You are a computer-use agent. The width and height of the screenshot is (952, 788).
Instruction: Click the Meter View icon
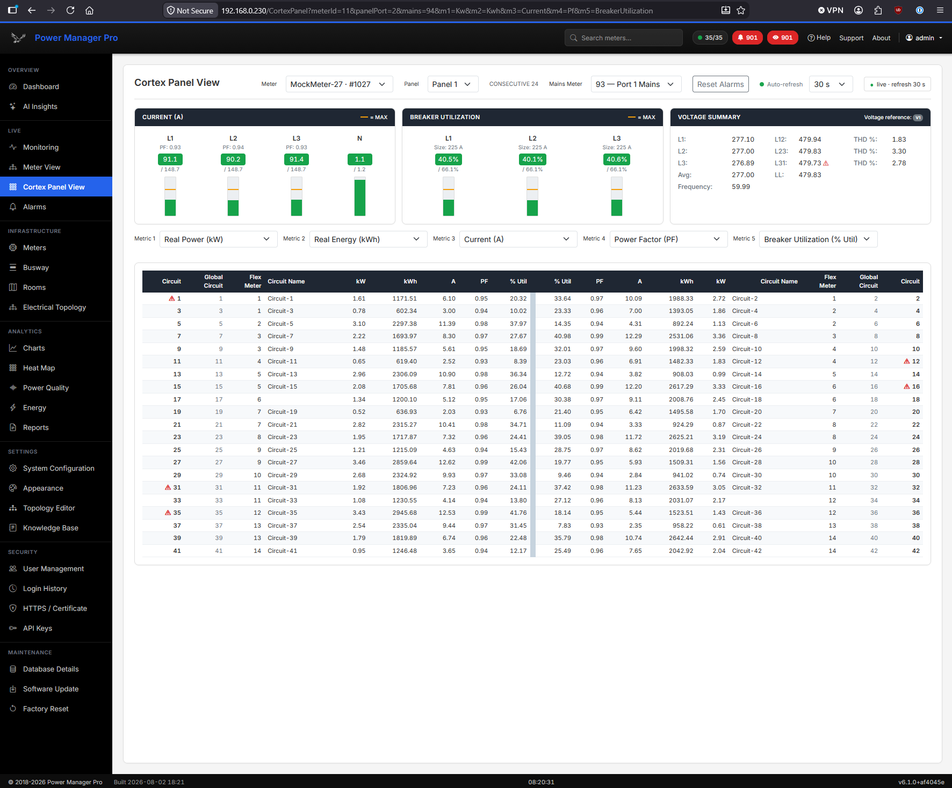pyautogui.click(x=13, y=167)
